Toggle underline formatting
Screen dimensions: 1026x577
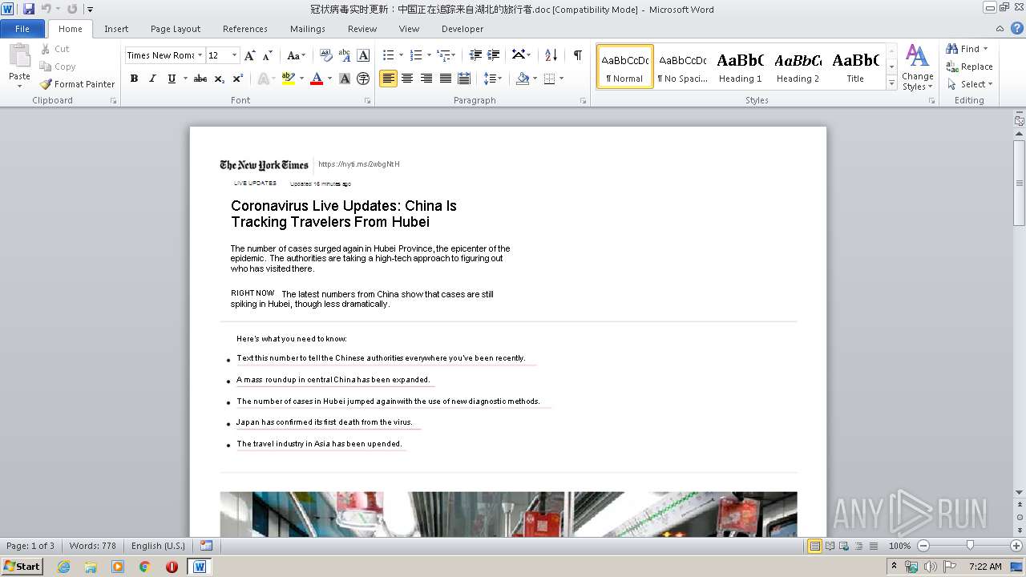tap(172, 79)
